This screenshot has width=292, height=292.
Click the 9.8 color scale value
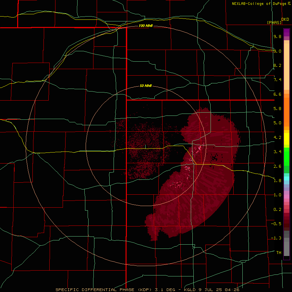tap(277, 36)
